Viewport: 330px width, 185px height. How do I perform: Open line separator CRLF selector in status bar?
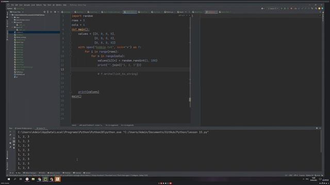[291, 175]
